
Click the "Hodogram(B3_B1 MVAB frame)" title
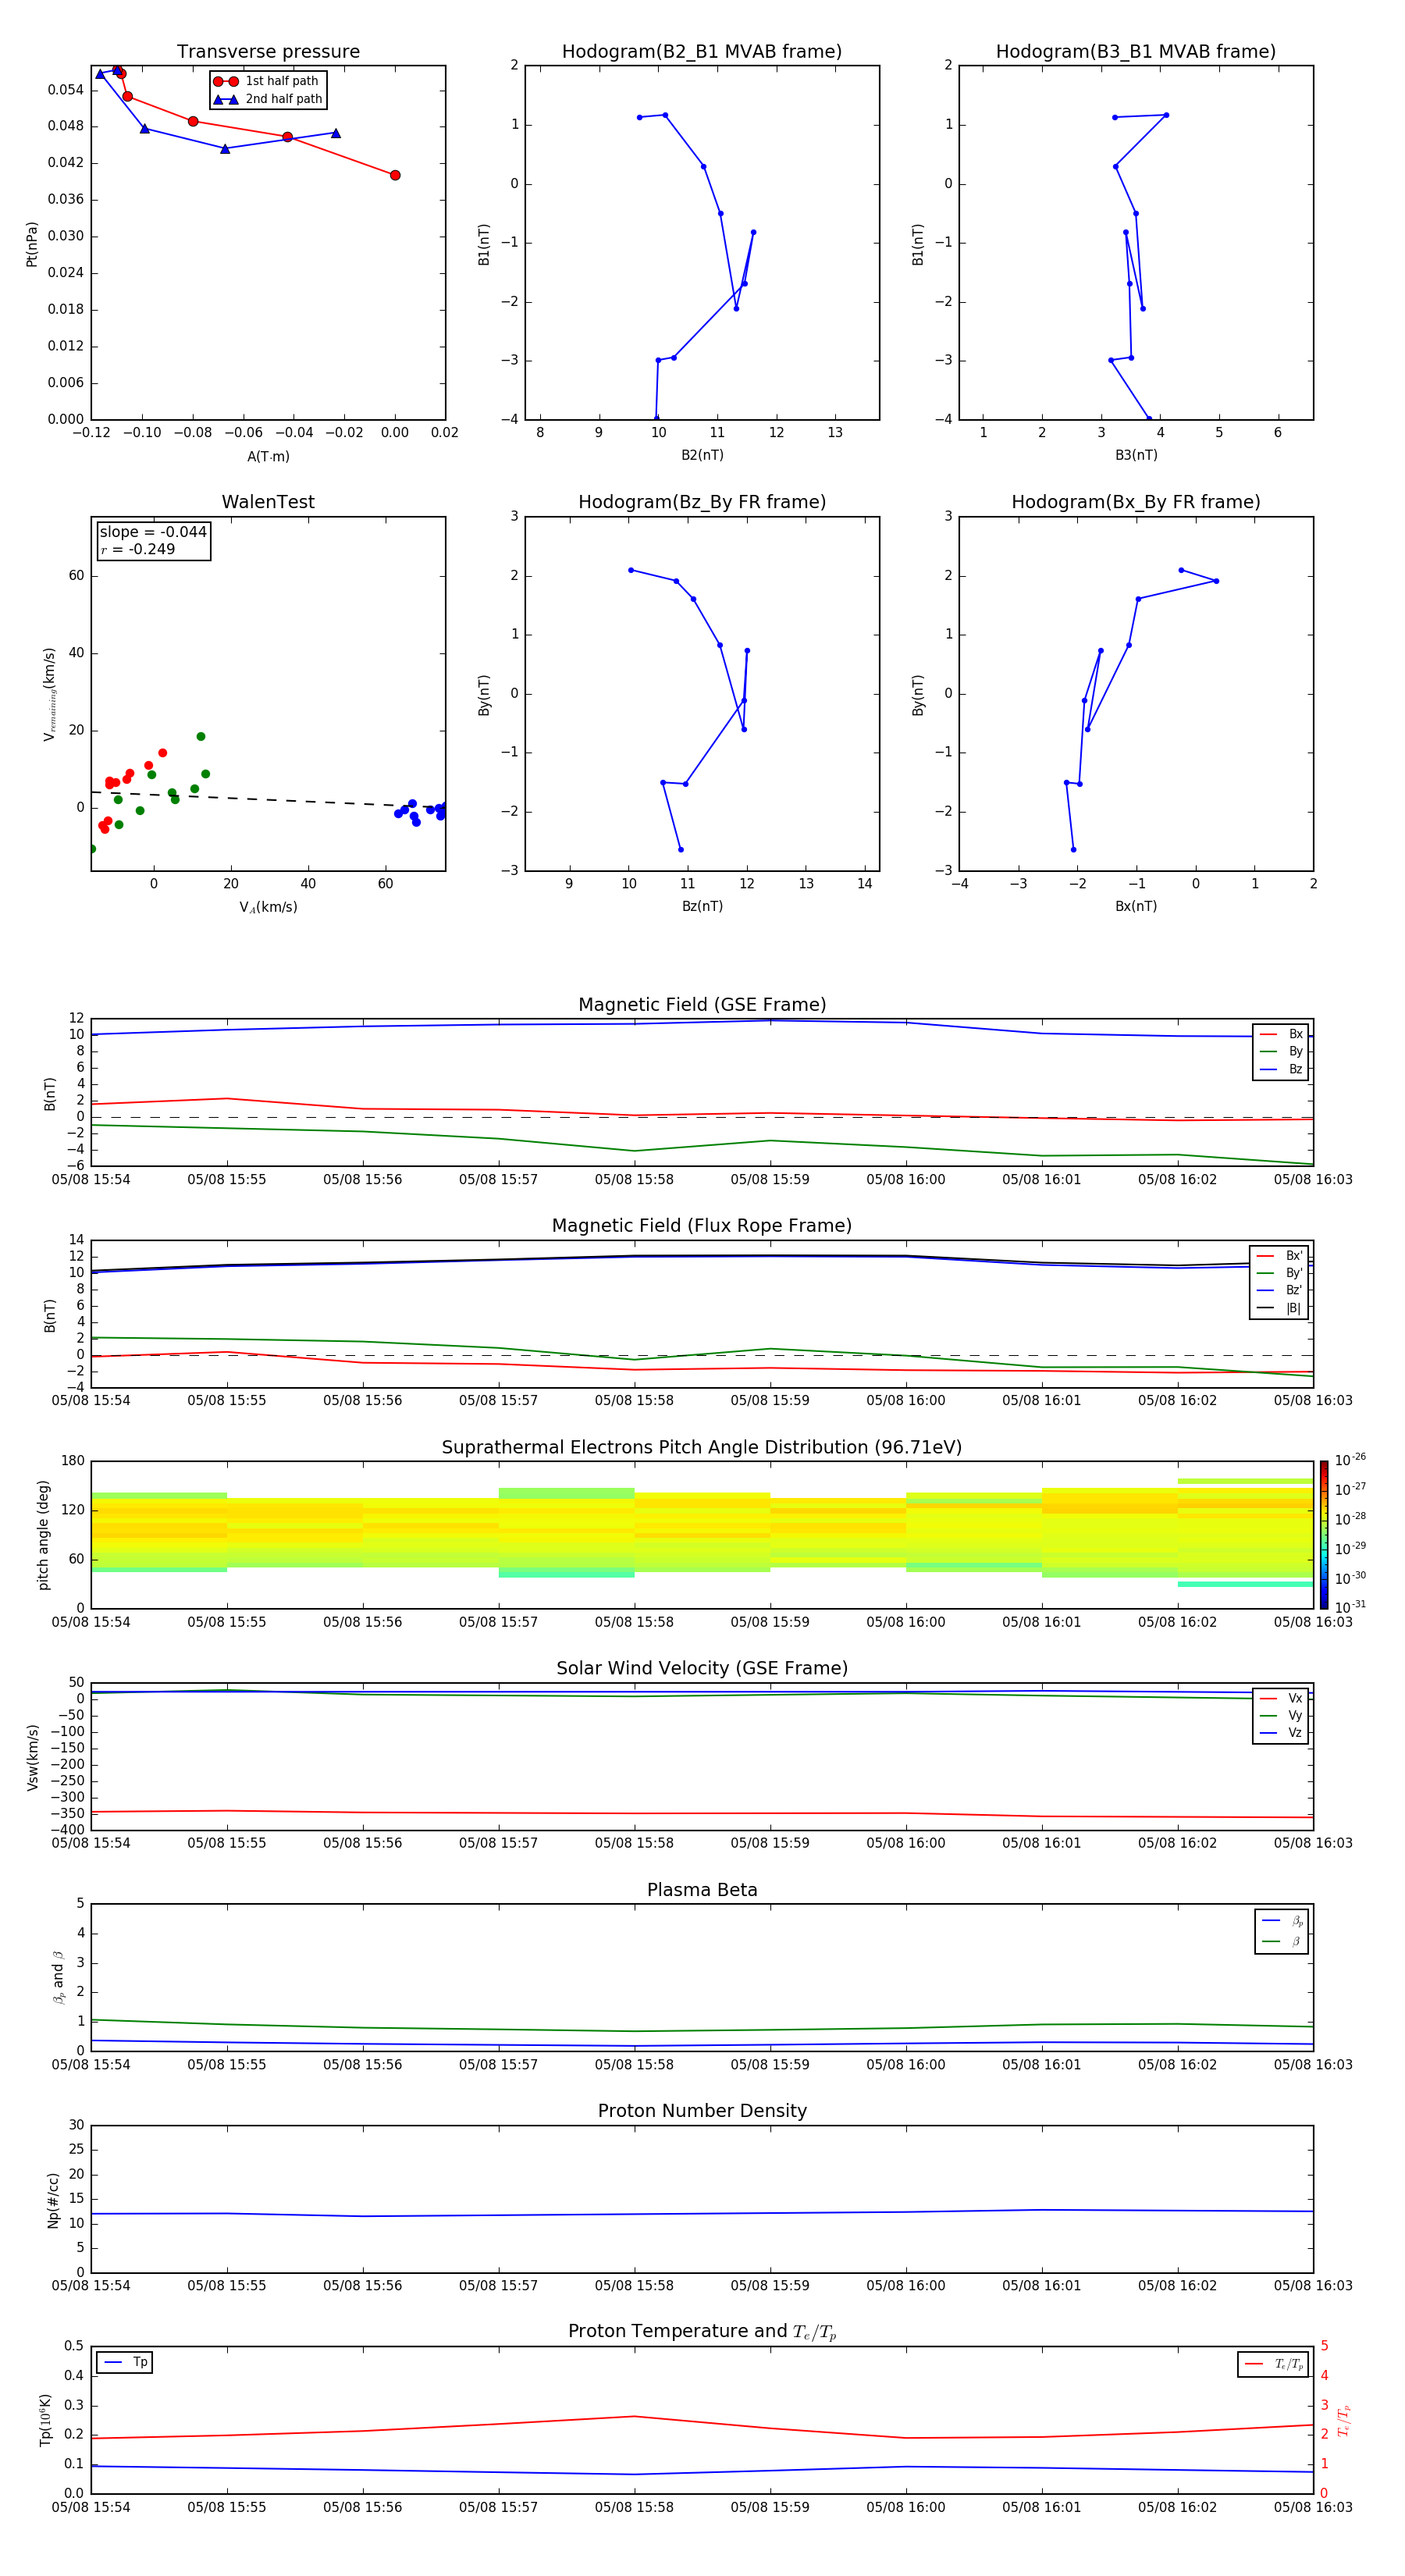1136,51
